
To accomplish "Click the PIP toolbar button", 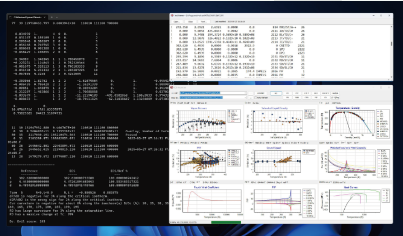I will click(x=316, y=97).
